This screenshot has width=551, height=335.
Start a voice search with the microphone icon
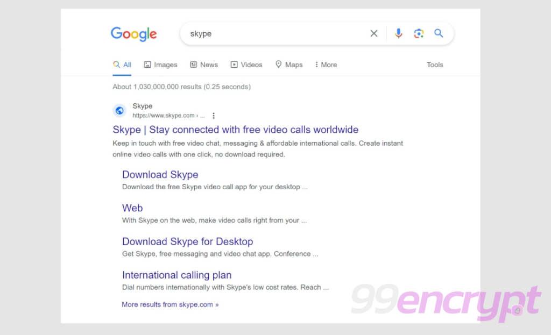(x=398, y=33)
